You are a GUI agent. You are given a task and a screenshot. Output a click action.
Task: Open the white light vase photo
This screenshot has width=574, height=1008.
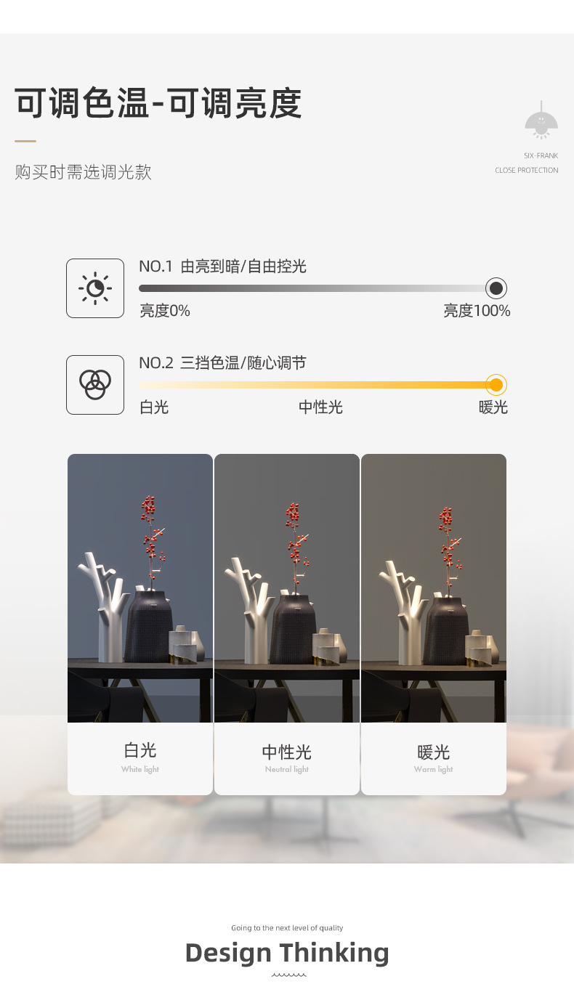click(x=140, y=588)
